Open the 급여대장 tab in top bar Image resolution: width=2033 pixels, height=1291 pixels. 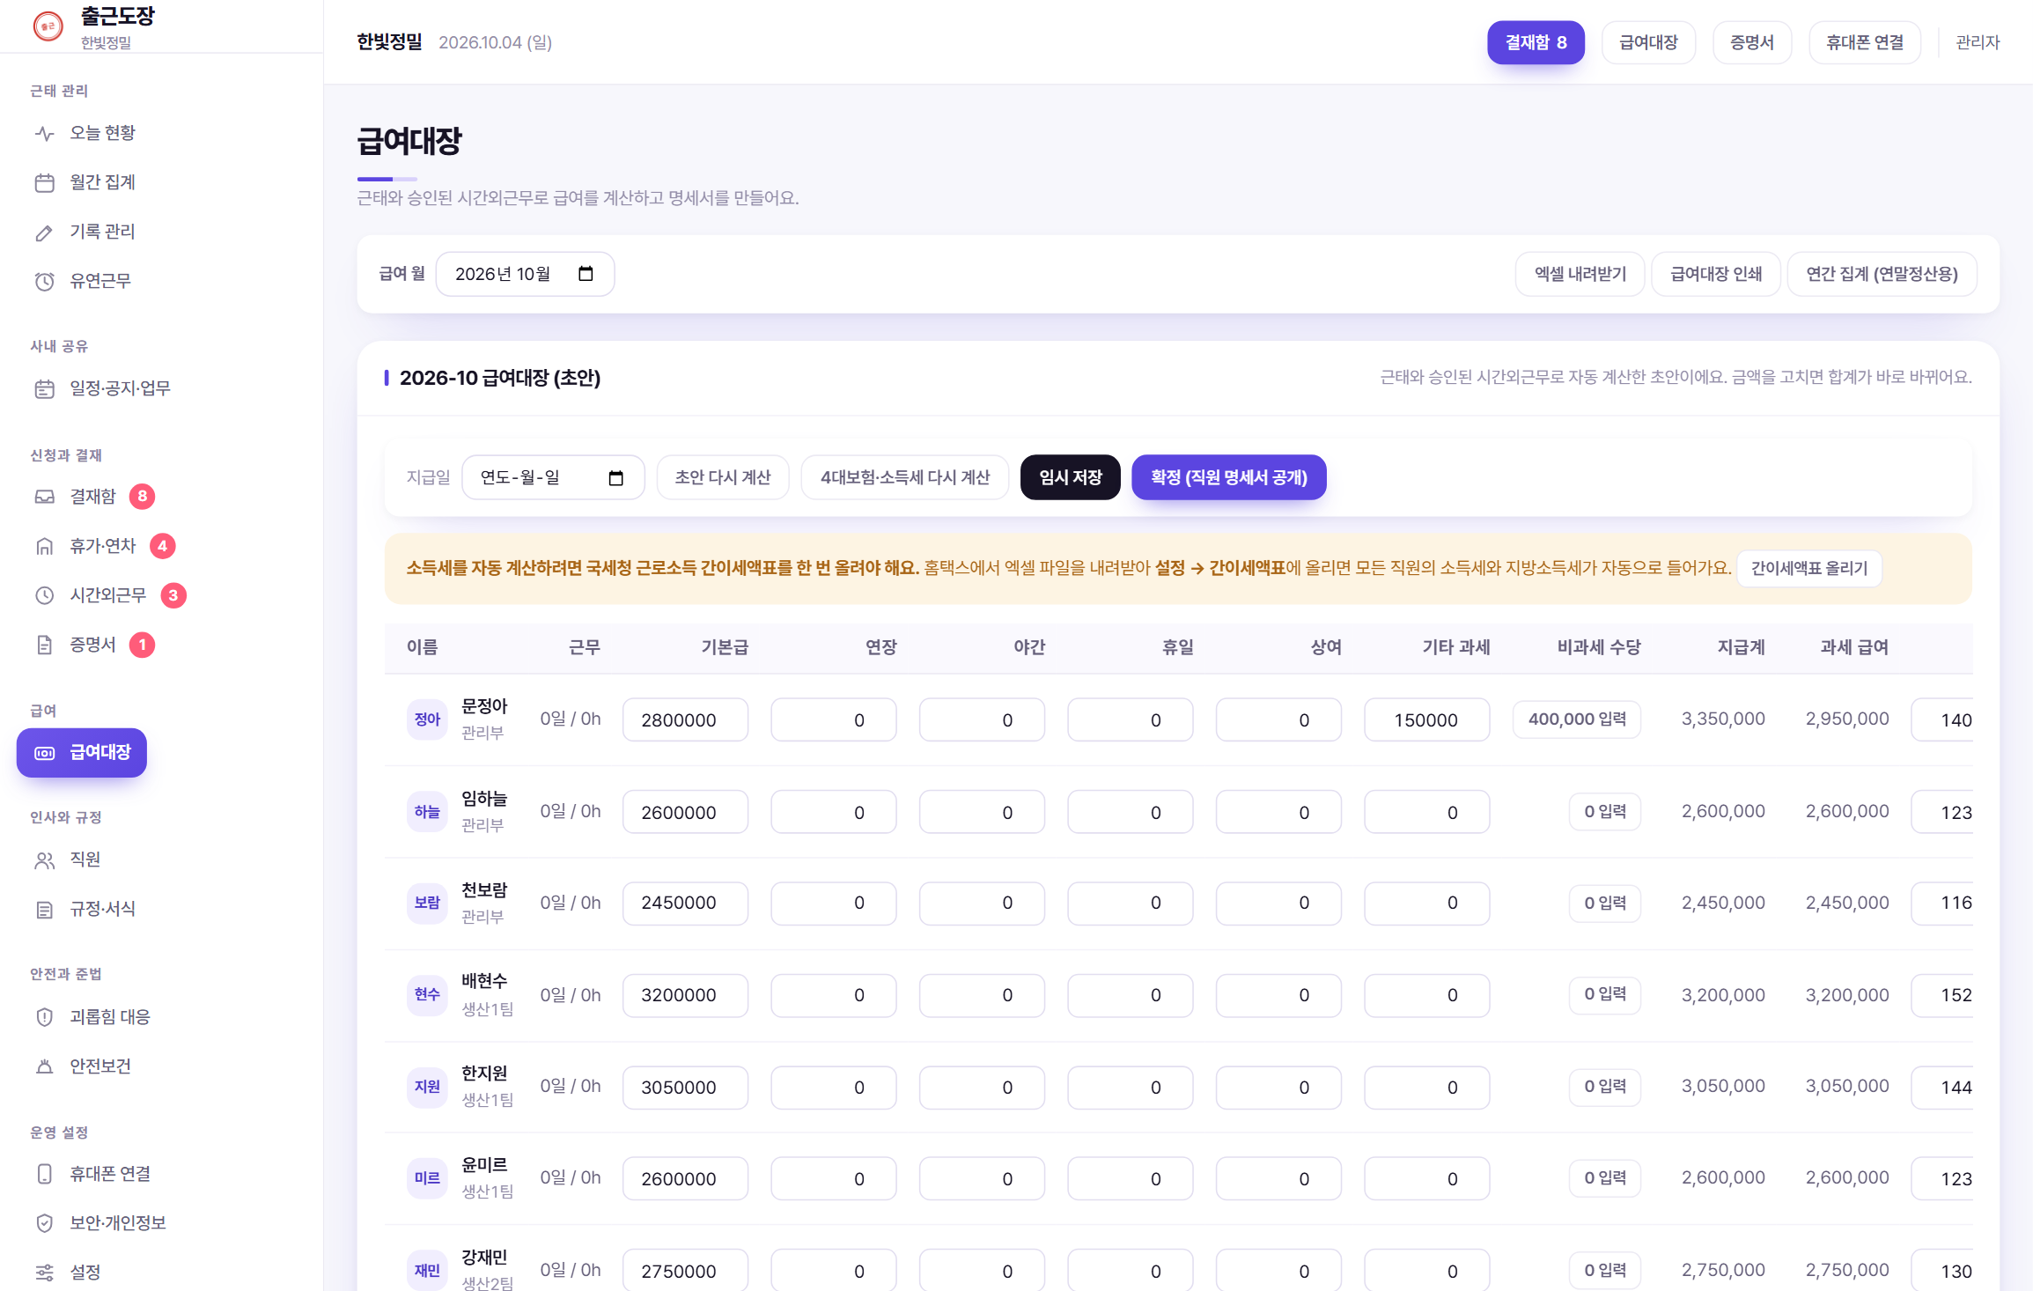click(x=1648, y=42)
